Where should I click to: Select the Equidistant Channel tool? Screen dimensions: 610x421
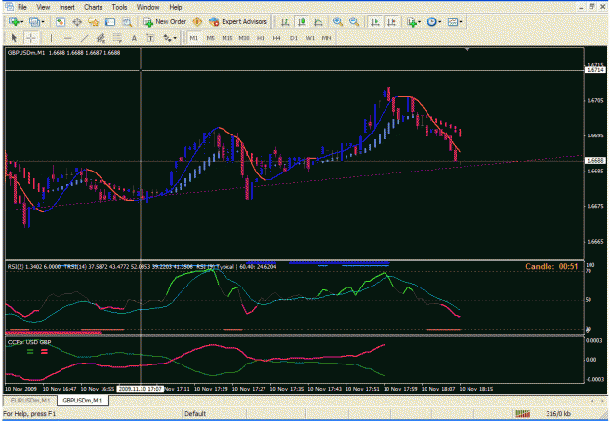pos(101,38)
